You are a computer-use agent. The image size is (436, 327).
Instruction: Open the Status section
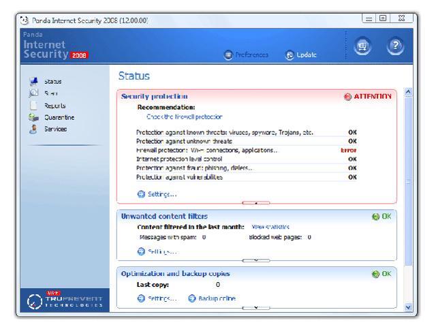(x=53, y=82)
